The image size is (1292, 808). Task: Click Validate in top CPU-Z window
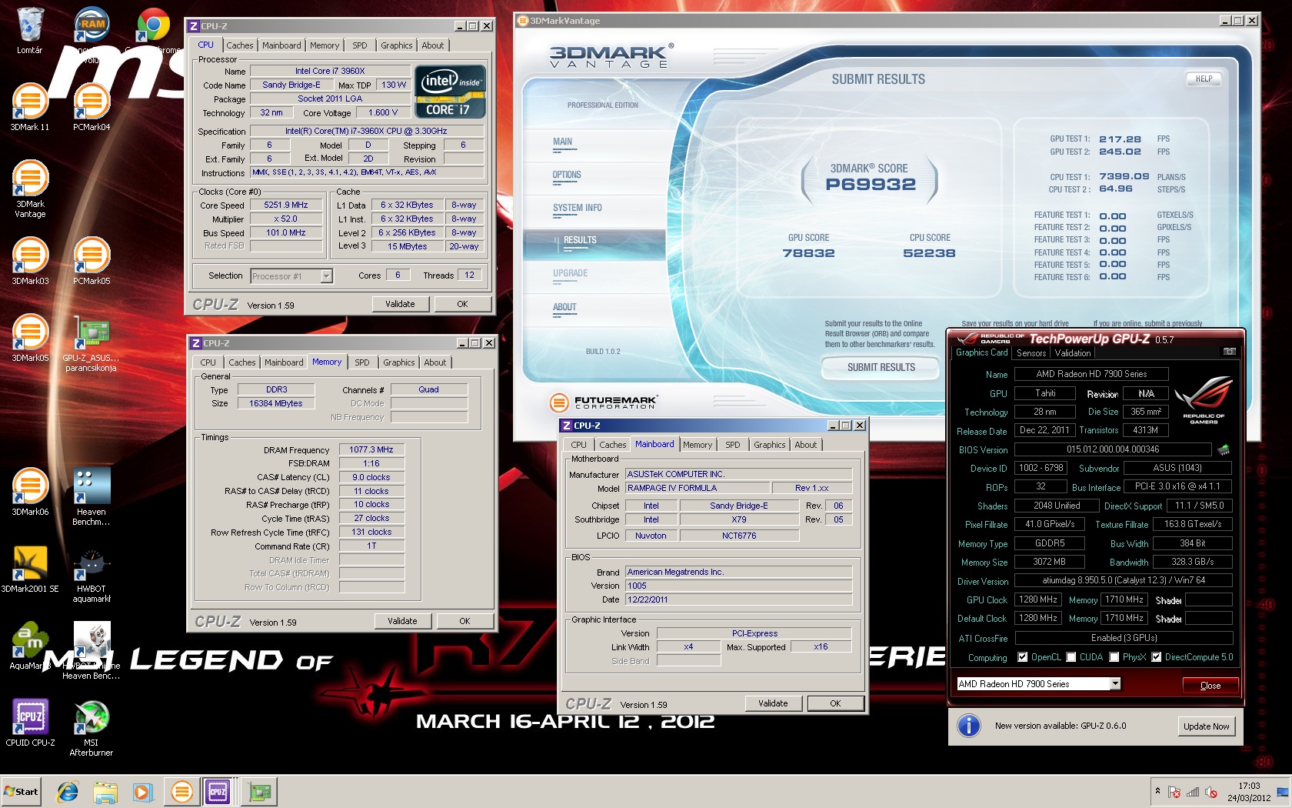coord(400,304)
